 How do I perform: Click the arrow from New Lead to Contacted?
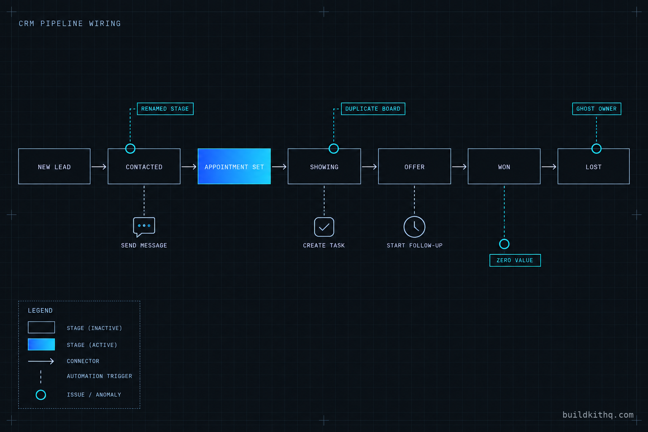pos(99,167)
